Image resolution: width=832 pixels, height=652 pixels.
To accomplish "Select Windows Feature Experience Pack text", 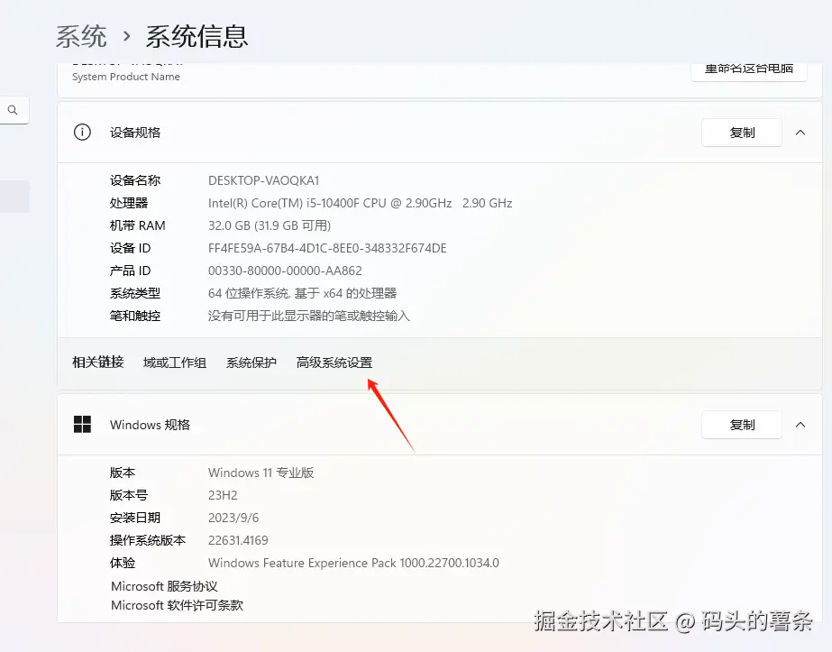I will tap(353, 563).
